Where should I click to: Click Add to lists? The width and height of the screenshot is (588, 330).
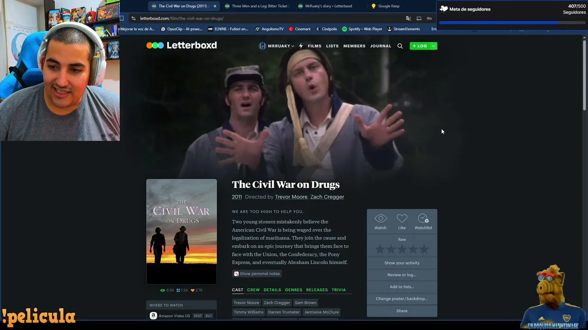click(402, 287)
